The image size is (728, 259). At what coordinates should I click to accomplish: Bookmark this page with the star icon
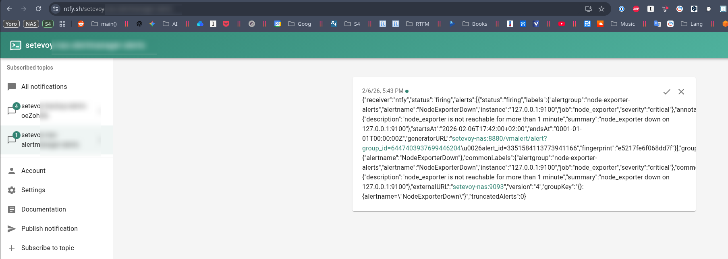pos(601,9)
